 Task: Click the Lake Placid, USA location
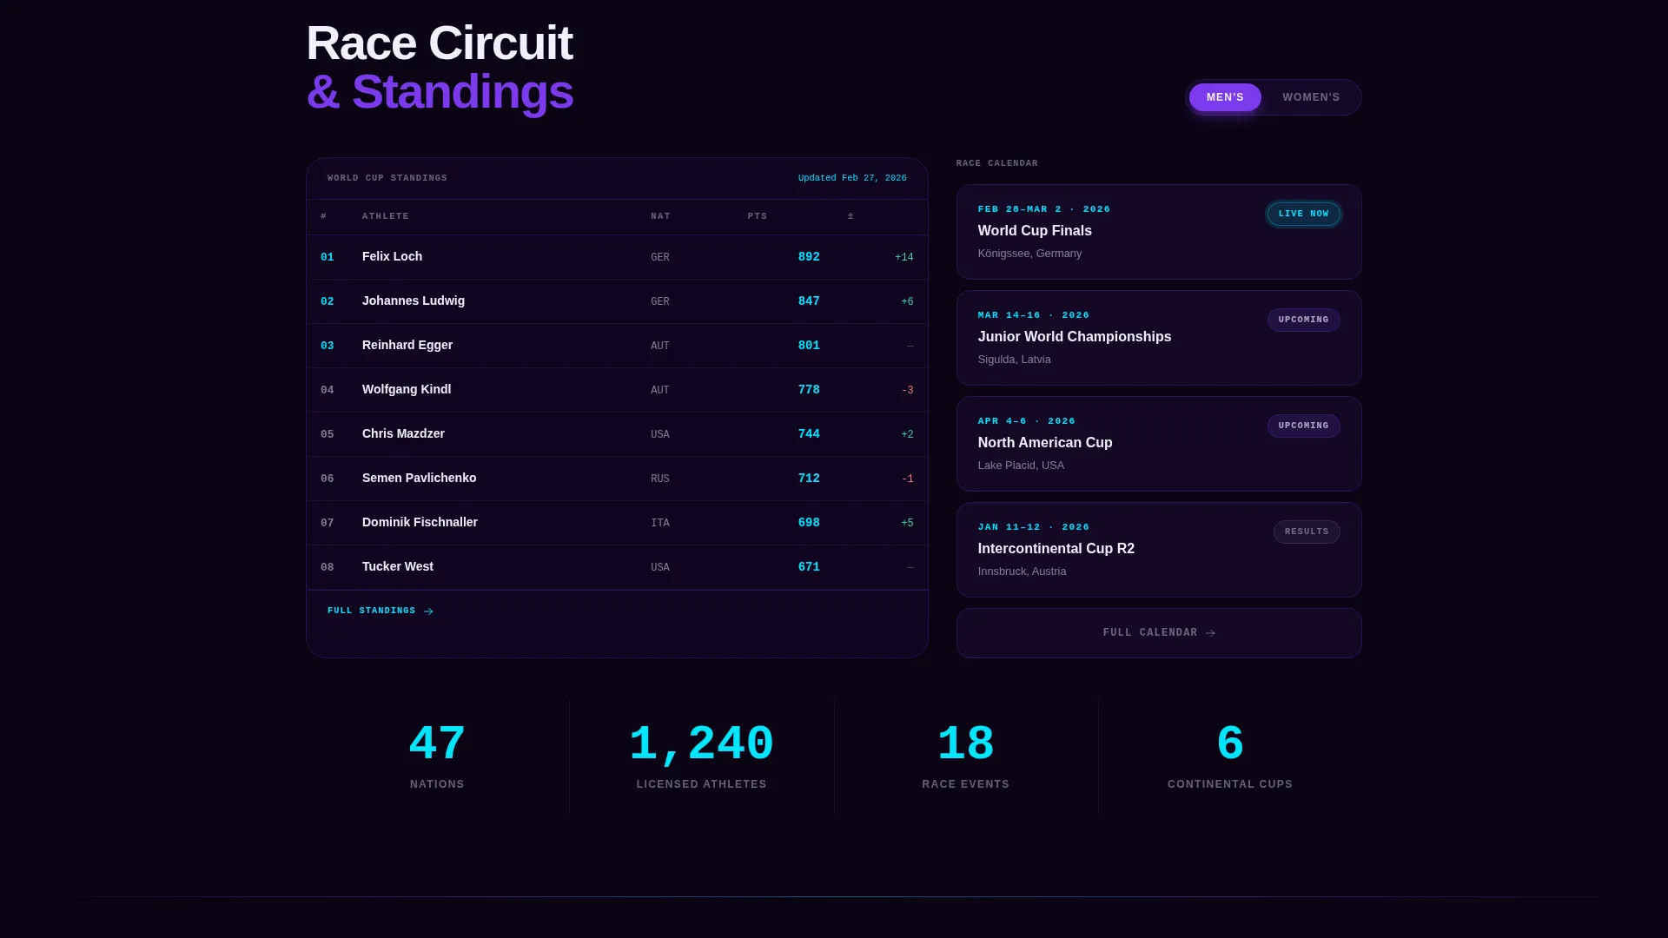pos(1021,466)
